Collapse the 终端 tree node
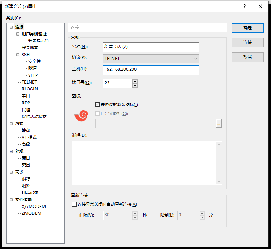Image resolution: width=271 pixels, height=249 pixels. click(11, 124)
